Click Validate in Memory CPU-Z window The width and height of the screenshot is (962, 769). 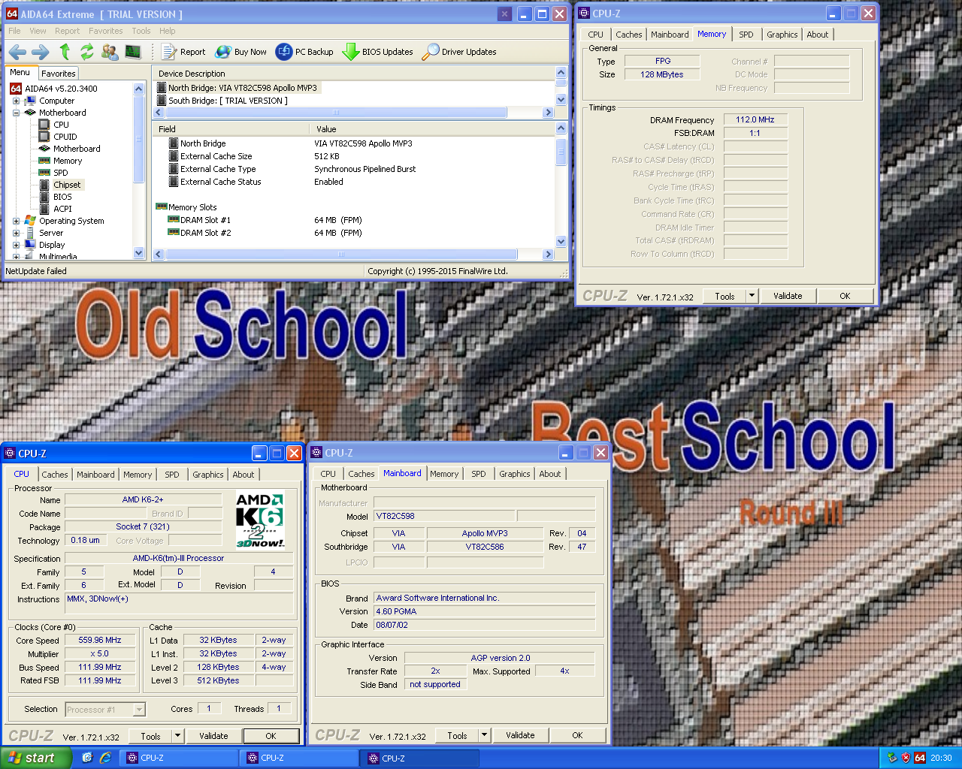pos(788,296)
